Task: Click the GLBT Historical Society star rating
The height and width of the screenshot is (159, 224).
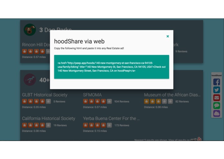Action: 36,101
